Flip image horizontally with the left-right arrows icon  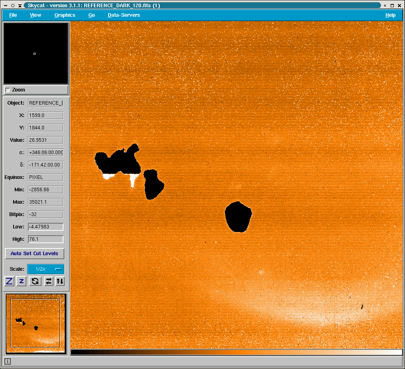49,281
